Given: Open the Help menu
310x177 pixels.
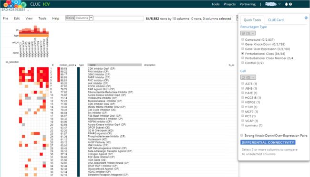Looking at the screenshot, I should coord(55,19).
